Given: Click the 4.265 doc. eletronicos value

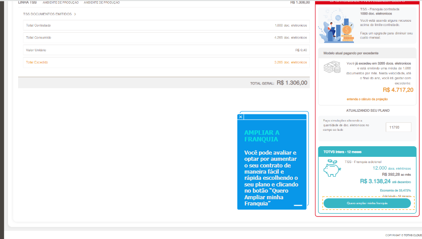Looking at the screenshot, I should (290, 38).
